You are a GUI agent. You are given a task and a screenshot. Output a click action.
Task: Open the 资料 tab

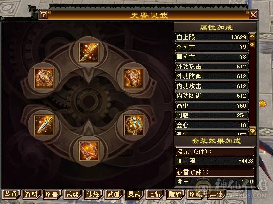[x=31, y=194]
